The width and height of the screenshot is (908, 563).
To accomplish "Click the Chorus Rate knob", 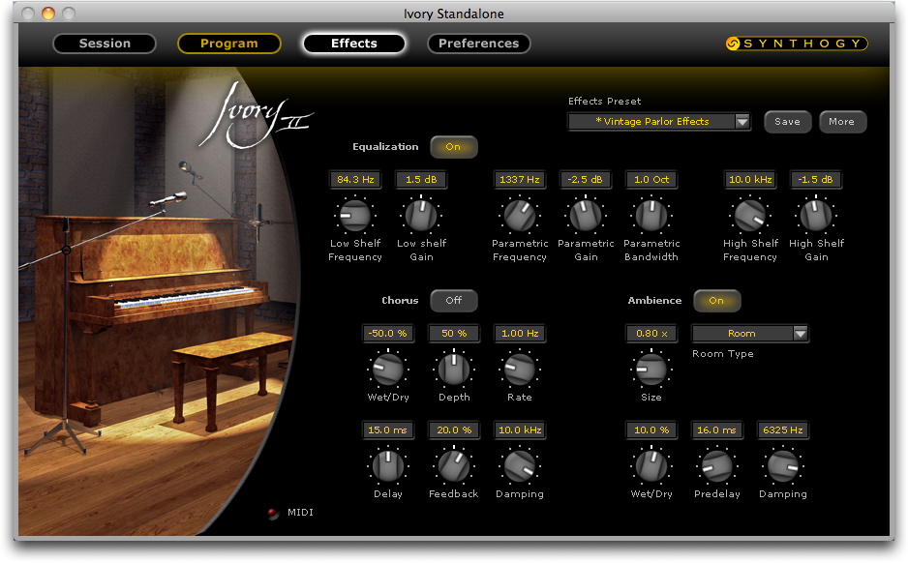I will pos(520,370).
